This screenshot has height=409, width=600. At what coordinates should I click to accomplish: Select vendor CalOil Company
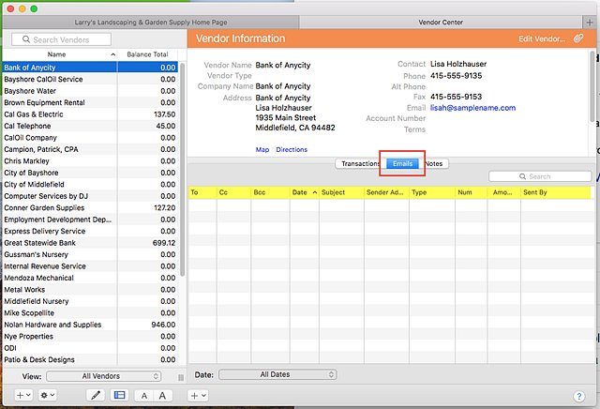[x=90, y=138]
